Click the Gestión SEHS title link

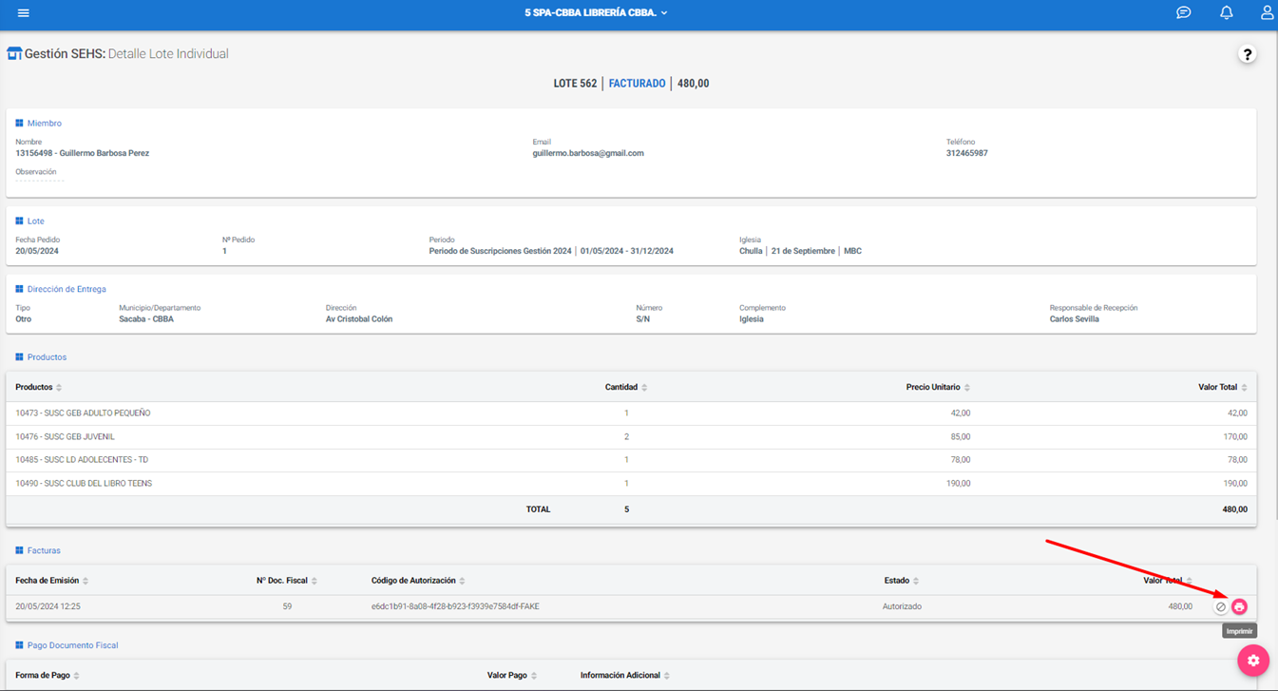pos(65,54)
